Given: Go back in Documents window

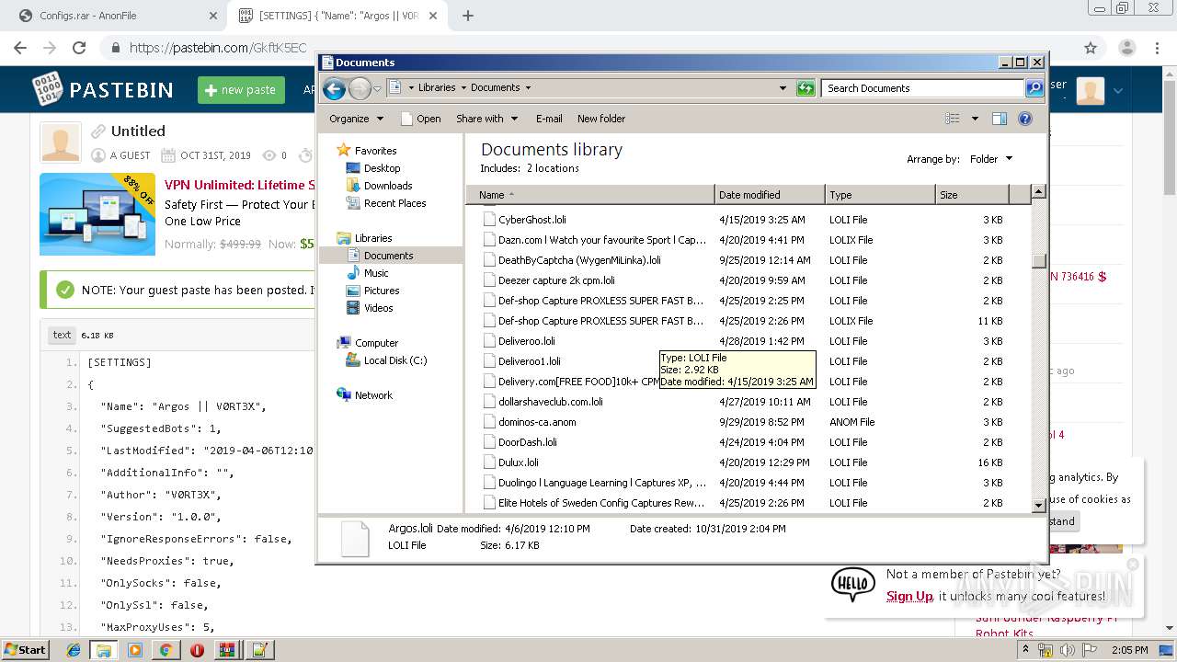Looking at the screenshot, I should (x=334, y=88).
